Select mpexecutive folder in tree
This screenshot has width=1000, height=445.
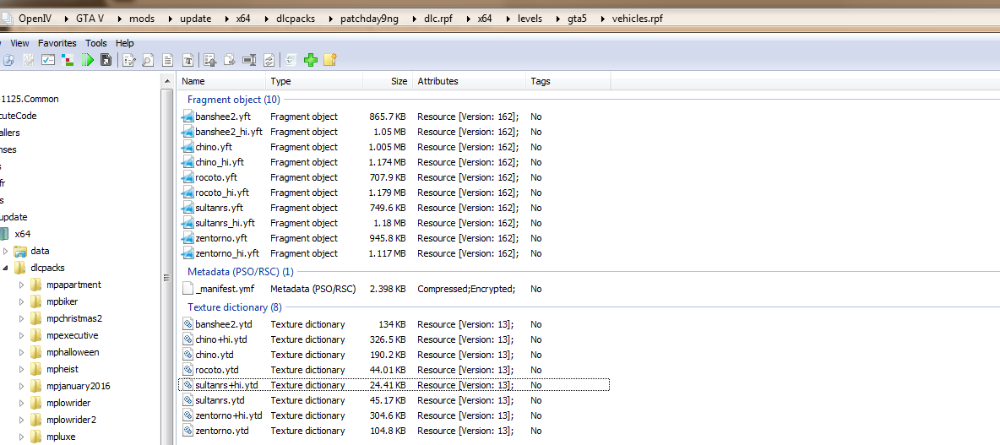72,335
